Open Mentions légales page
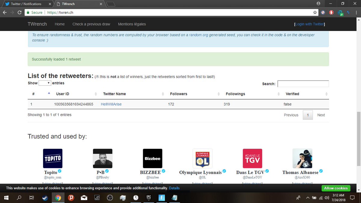This screenshot has height=203, width=361. point(132,24)
